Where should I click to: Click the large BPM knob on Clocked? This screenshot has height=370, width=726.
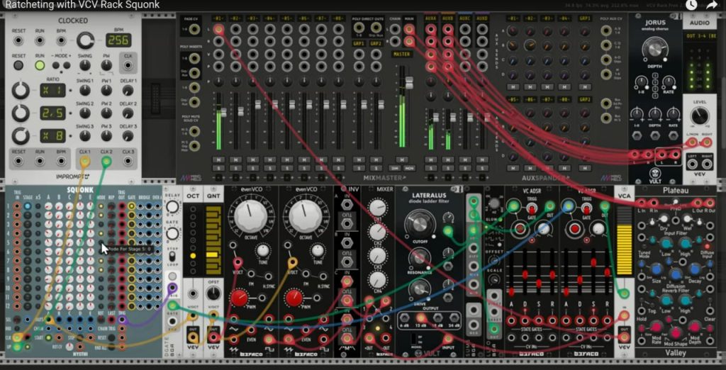85,40
